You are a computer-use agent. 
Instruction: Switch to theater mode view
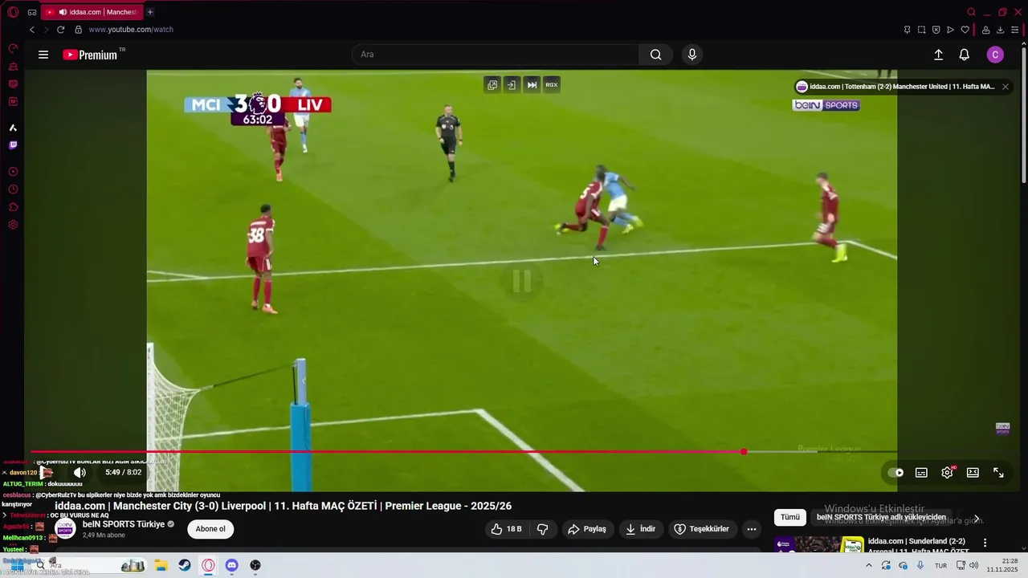point(973,473)
